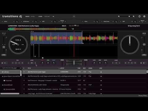Toggle left deck third OFF effect slot
The width and height of the screenshot is (148, 111).
click(40, 22)
